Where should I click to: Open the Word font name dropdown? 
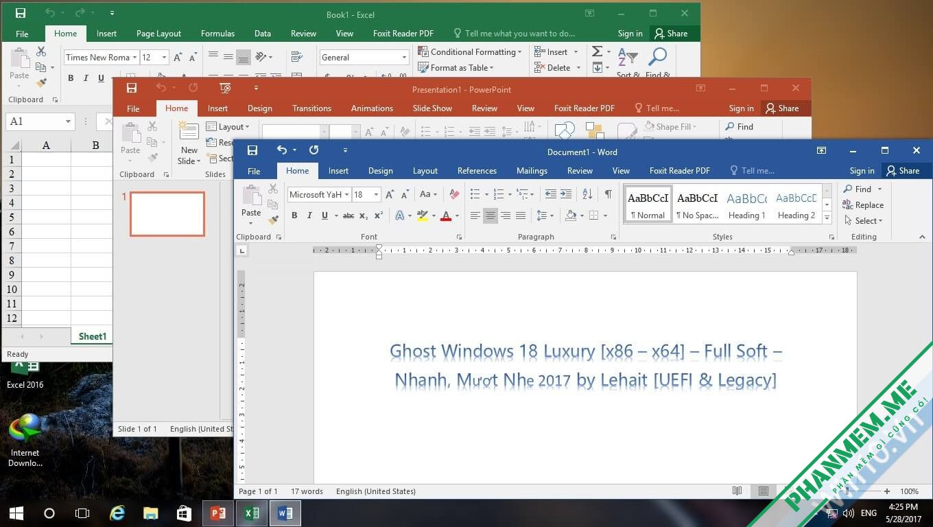(346, 195)
